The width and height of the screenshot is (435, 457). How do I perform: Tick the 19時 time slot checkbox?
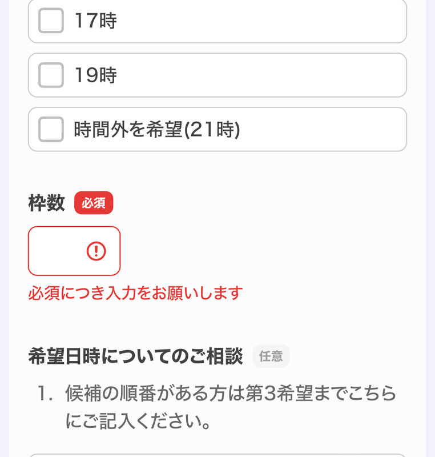51,75
